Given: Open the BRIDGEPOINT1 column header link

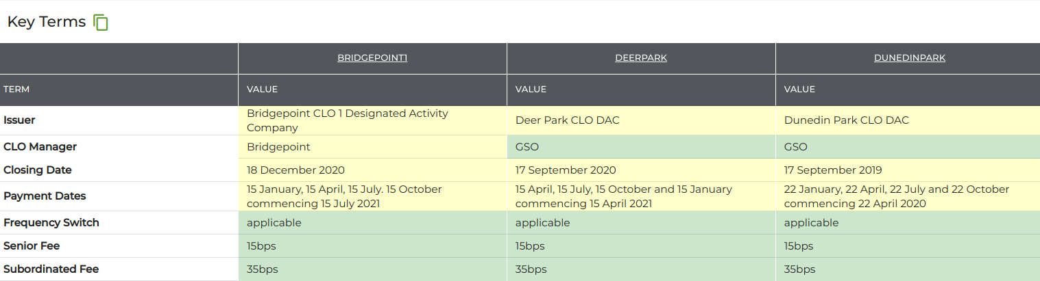Looking at the screenshot, I should (x=372, y=58).
